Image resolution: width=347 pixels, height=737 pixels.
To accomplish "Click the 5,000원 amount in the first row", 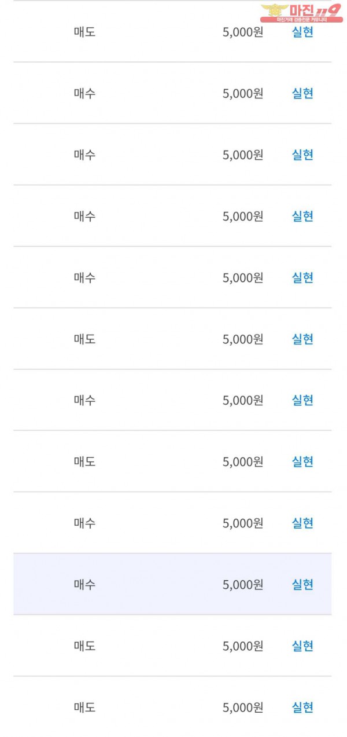I will (242, 32).
